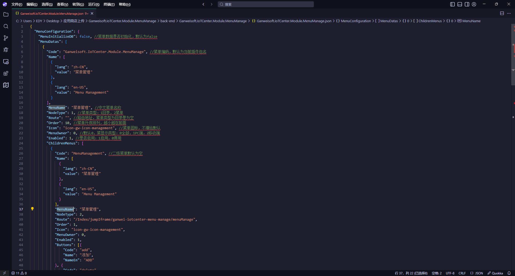Go forward with the right navigation arrow
The height and width of the screenshot is (276, 515).
pyautogui.click(x=211, y=4)
